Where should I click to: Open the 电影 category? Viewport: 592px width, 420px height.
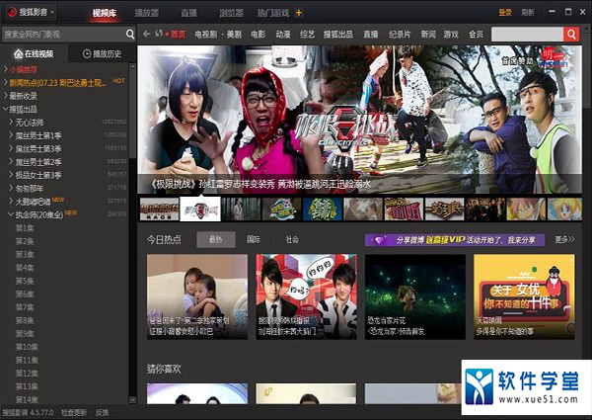tap(259, 35)
